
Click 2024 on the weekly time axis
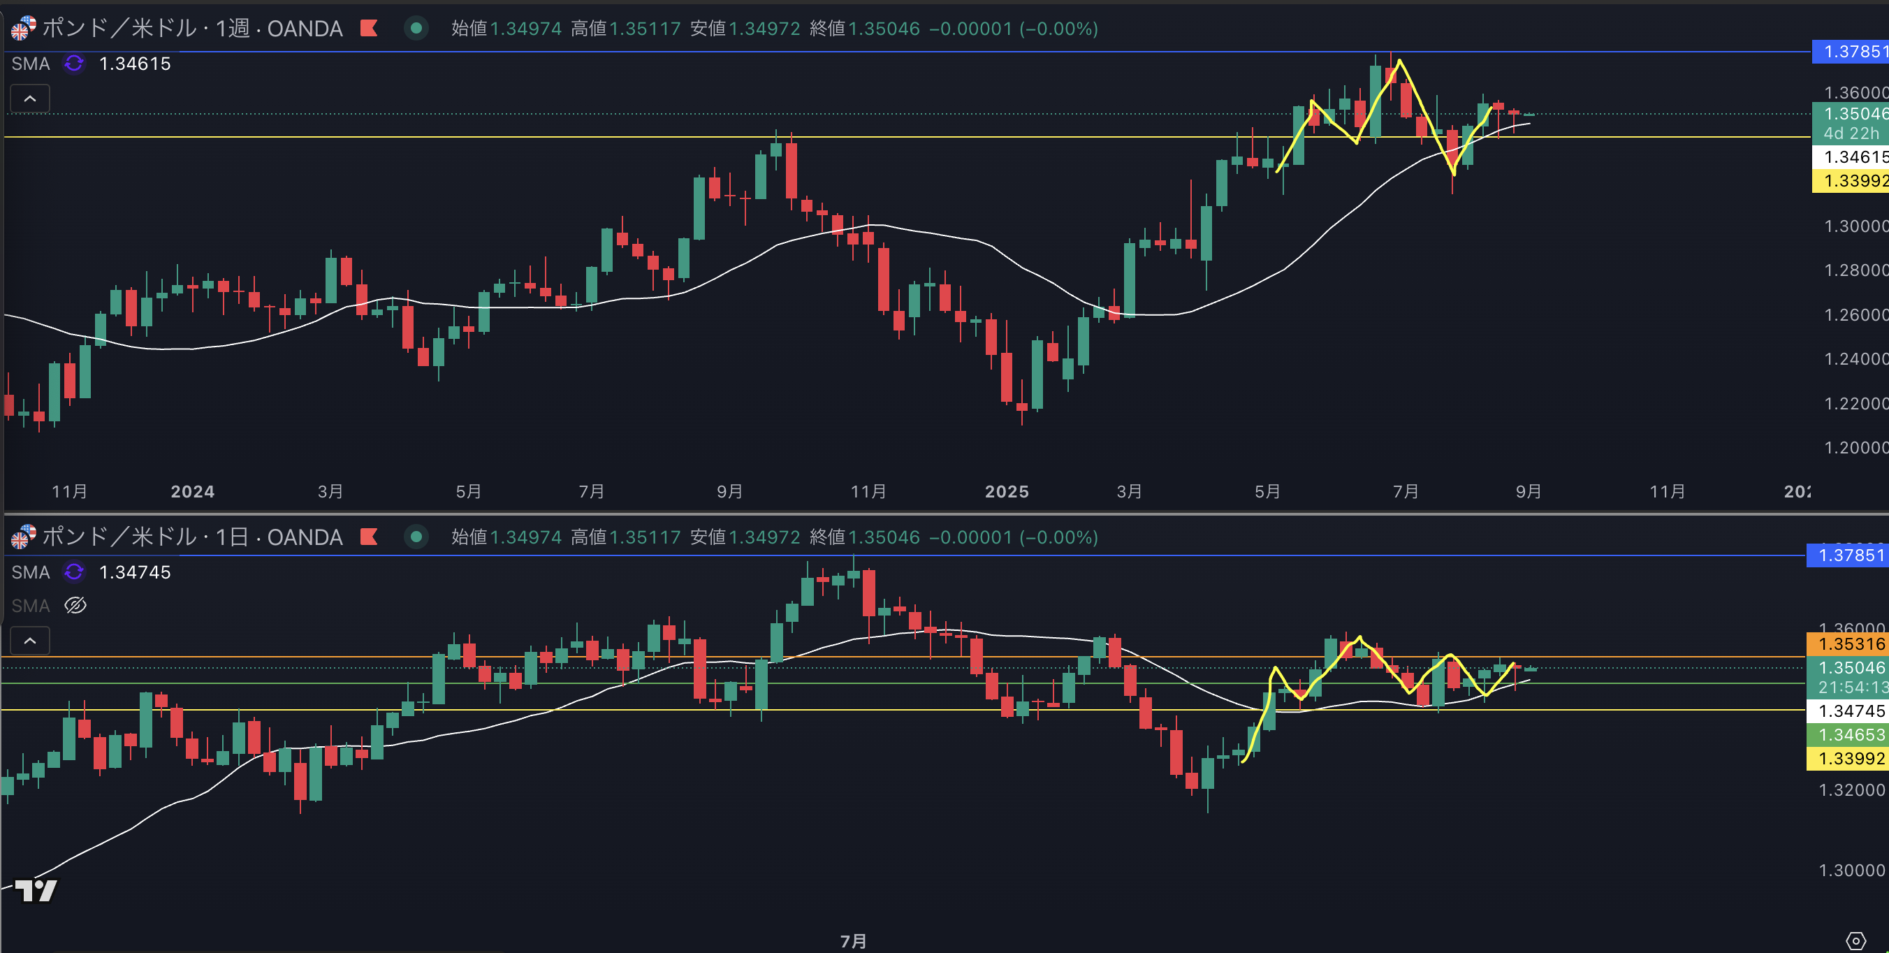pyautogui.click(x=193, y=492)
